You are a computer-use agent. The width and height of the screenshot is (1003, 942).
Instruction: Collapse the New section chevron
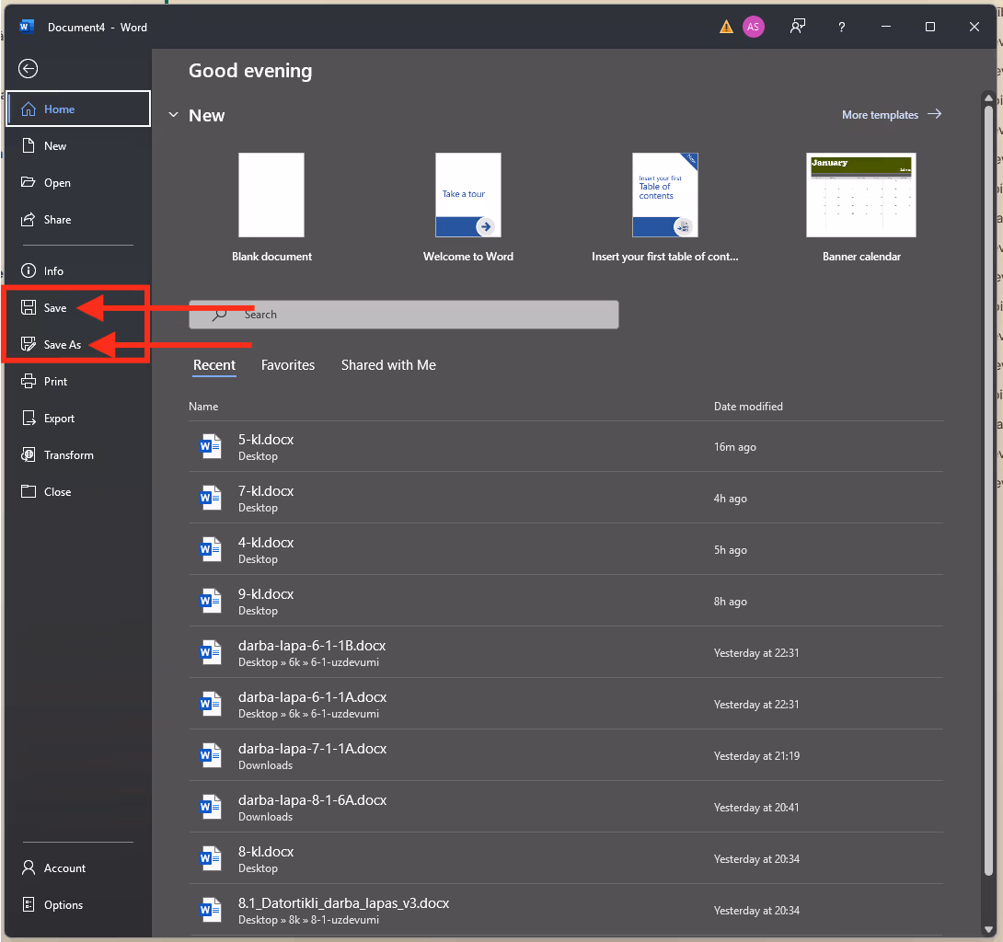pyautogui.click(x=172, y=115)
